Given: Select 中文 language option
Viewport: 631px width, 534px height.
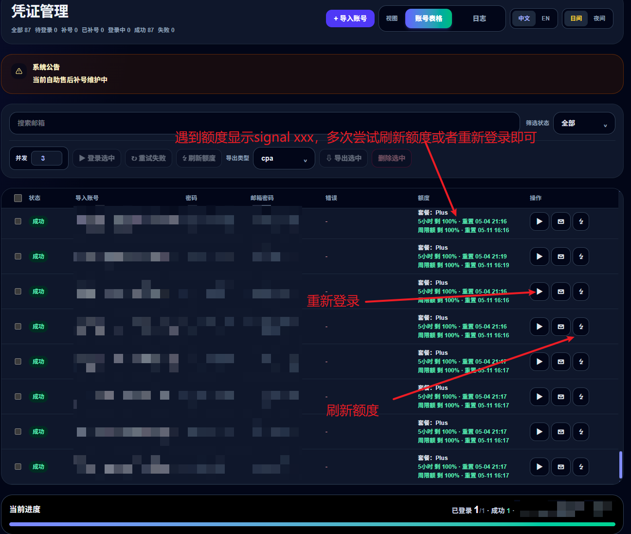Looking at the screenshot, I should click(524, 18).
